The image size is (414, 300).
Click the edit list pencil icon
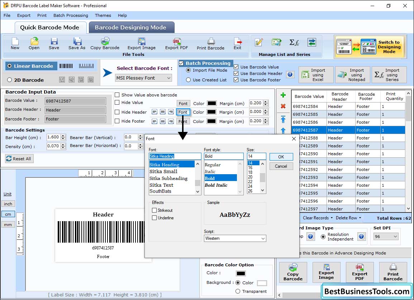pyautogui.click(x=259, y=42)
